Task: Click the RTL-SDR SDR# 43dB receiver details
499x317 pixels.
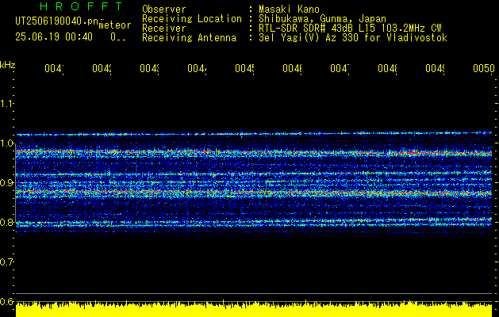Action: [350, 29]
